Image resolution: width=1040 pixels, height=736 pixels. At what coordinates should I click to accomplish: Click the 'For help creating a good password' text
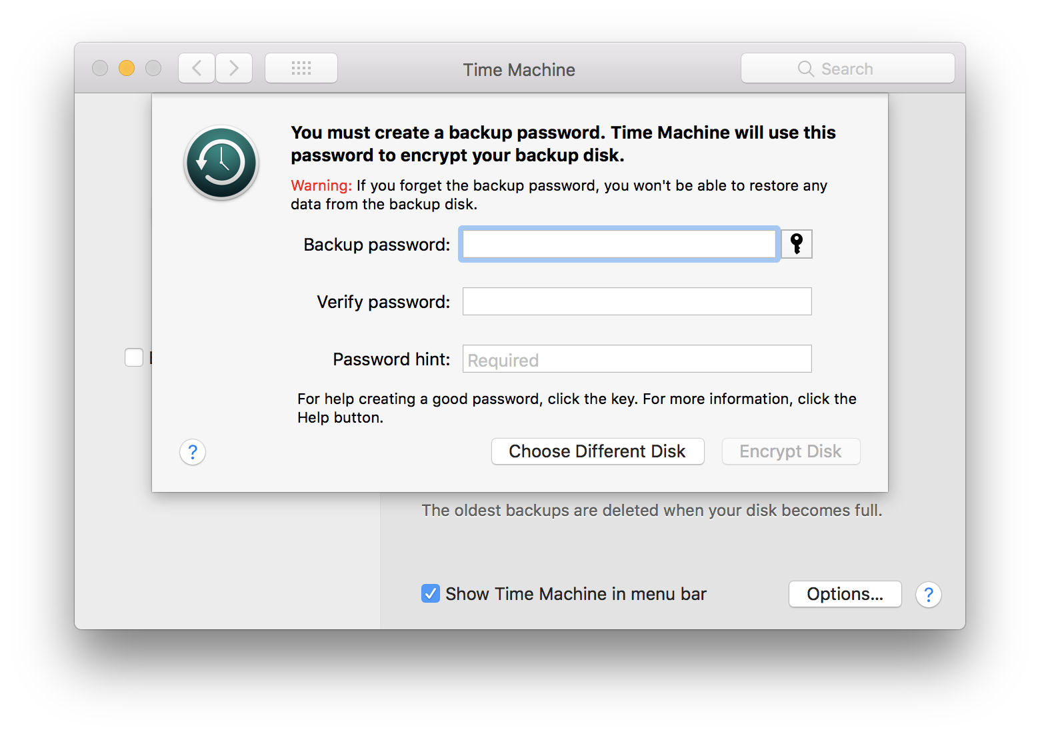point(577,408)
